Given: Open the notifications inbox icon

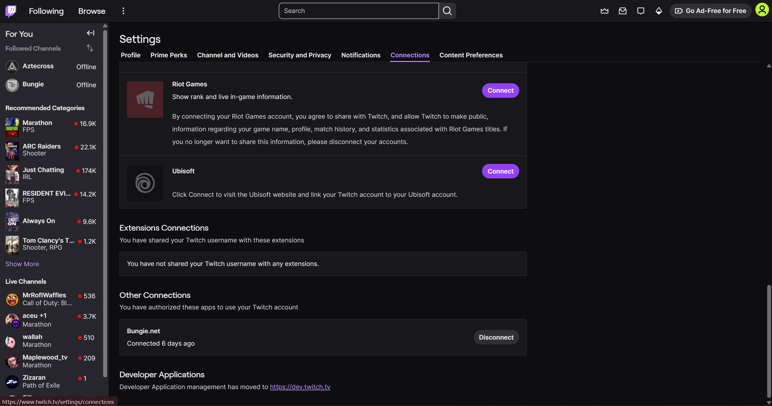Looking at the screenshot, I should (x=622, y=11).
